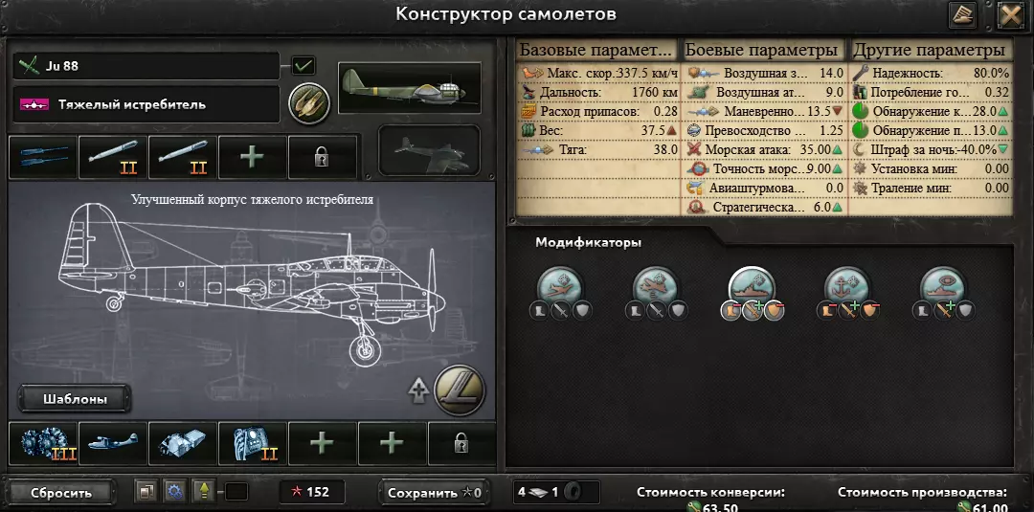Image resolution: width=1034 pixels, height=512 pixels.
Task: Switch to the Боевые параметры tab
Action: click(762, 50)
